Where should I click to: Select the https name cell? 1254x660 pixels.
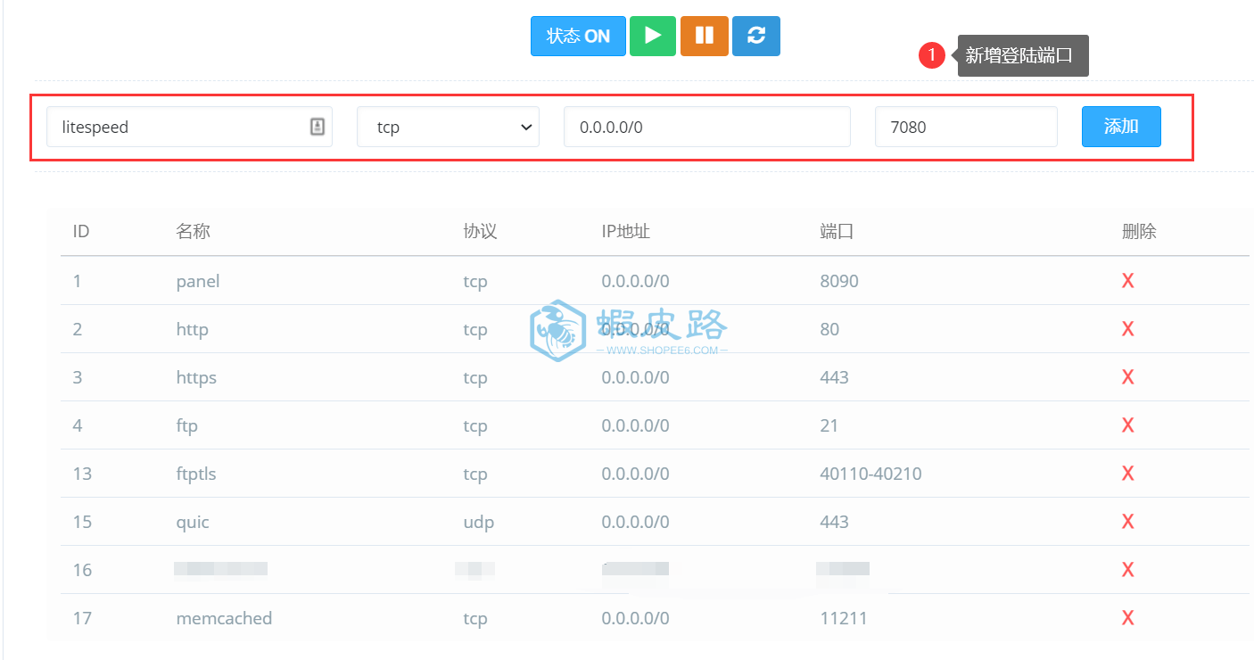click(x=196, y=378)
